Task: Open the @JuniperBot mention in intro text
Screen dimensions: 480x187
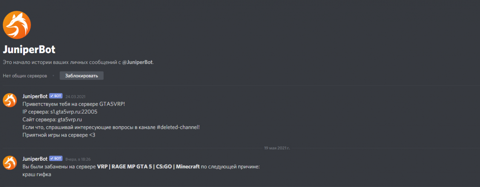Action: pyautogui.click(x=137, y=62)
